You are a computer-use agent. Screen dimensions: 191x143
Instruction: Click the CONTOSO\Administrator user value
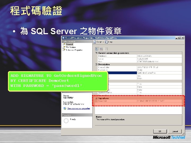pyautogui.click(x=148, y=61)
